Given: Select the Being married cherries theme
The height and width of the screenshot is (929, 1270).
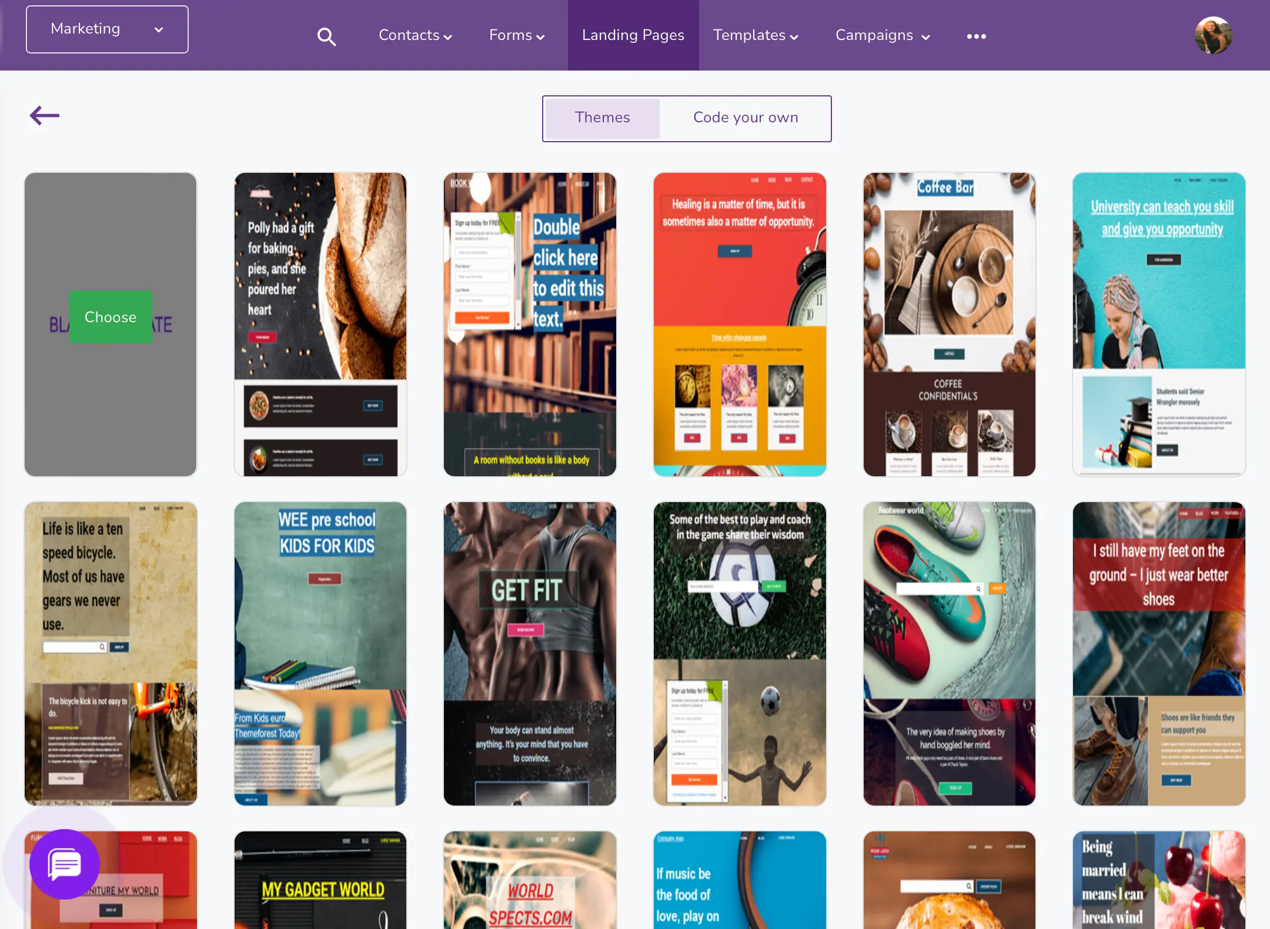Looking at the screenshot, I should [1159, 880].
